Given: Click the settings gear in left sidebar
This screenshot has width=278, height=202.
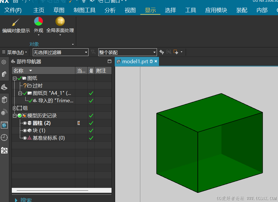Looking at the screenshot, I should click(4, 62).
